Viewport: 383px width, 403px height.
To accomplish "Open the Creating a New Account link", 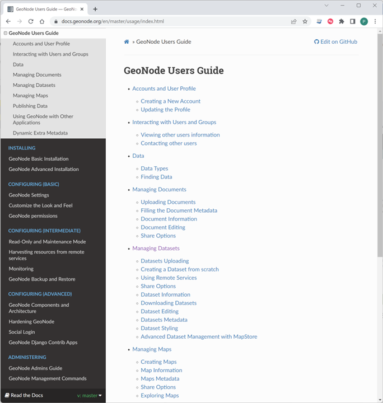I will pyautogui.click(x=170, y=101).
